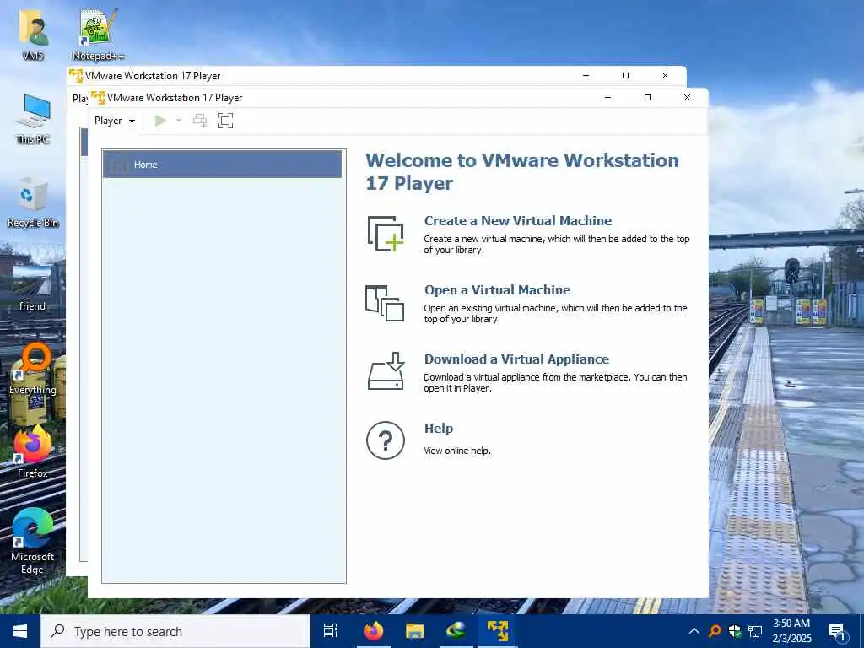Select Home in the library list
Viewport: 864px width, 648px height.
point(222,165)
